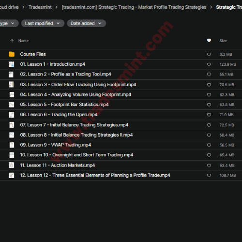This screenshot has height=242, width=242.
Task: Click the current Strategic Tra... breadcrumb
Action: coord(229,7)
